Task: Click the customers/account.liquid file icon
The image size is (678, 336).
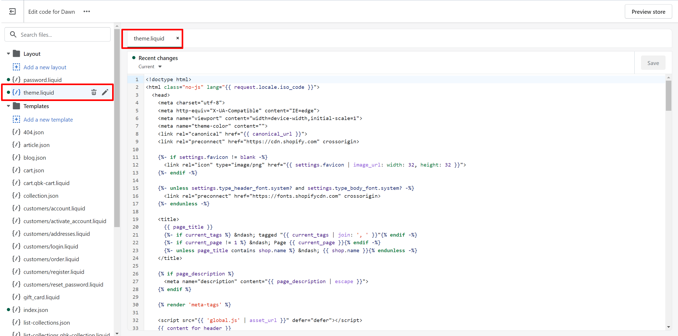Action: coord(16,208)
